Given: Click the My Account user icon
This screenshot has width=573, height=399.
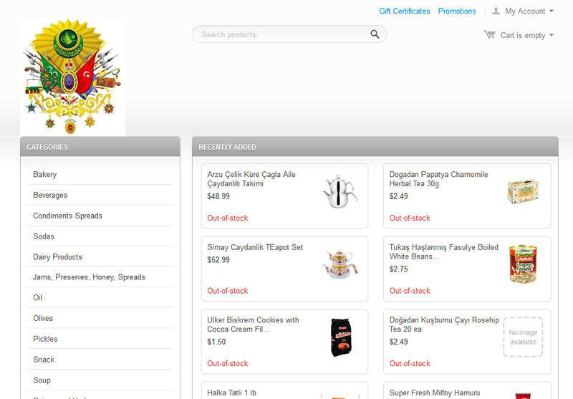Looking at the screenshot, I should [x=496, y=11].
